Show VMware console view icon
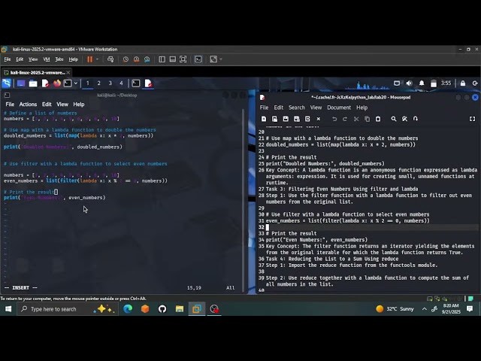This screenshot has height=361, width=481. (198, 59)
